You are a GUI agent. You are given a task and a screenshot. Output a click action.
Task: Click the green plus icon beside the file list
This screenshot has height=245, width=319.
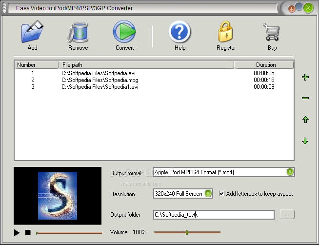[x=305, y=77]
